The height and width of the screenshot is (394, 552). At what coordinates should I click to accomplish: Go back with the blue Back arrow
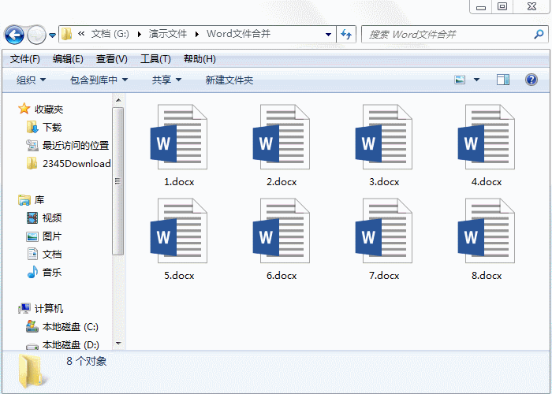point(14,35)
